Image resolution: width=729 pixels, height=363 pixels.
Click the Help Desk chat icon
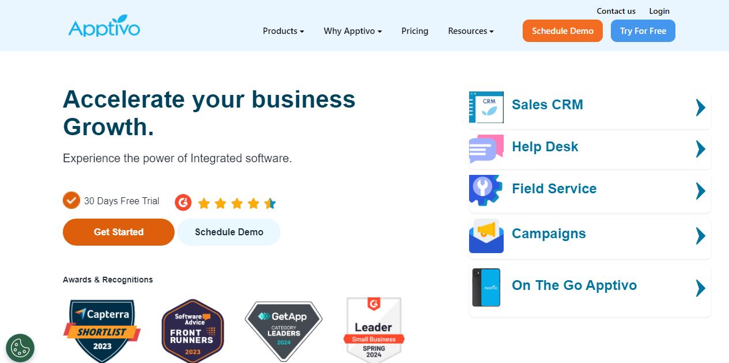[x=486, y=149]
